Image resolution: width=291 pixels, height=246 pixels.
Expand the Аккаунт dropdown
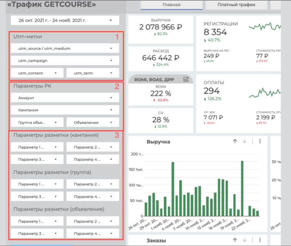click(65, 98)
